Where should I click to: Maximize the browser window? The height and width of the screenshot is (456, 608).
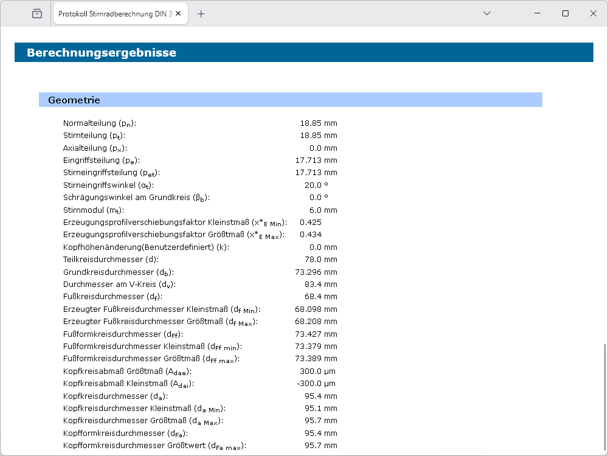(565, 13)
